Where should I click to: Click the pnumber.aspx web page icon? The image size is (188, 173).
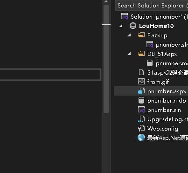[x=141, y=91]
